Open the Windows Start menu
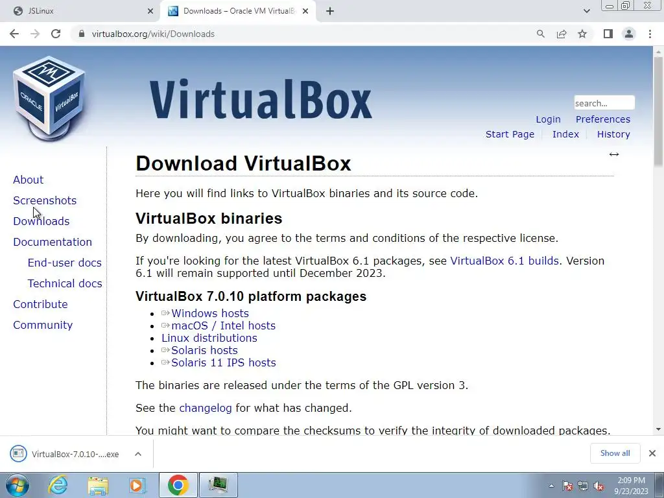This screenshot has width=664, height=498. pyautogui.click(x=18, y=485)
